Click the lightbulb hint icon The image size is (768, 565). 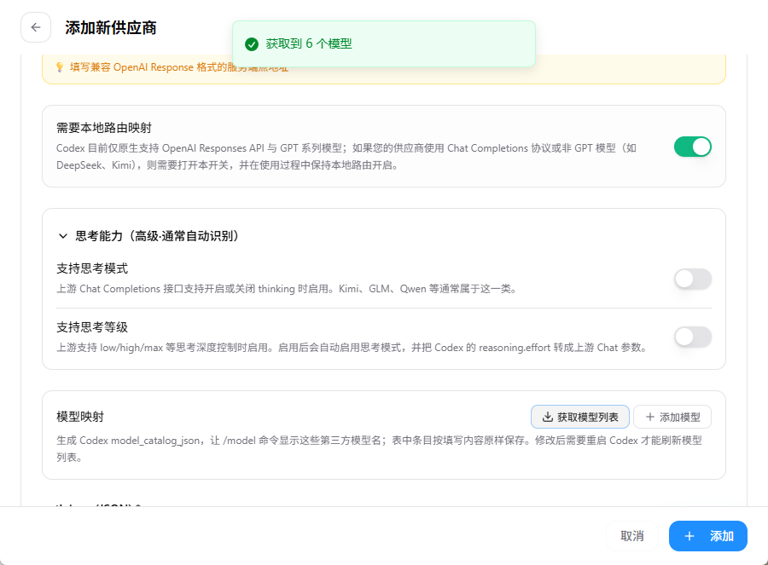pyautogui.click(x=59, y=67)
